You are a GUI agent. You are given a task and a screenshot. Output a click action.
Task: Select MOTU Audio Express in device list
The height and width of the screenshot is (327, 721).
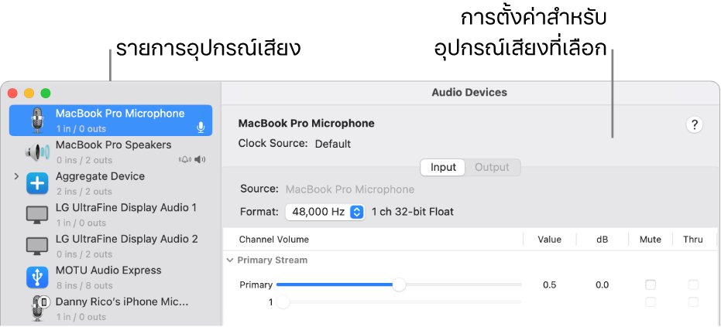tap(108, 271)
